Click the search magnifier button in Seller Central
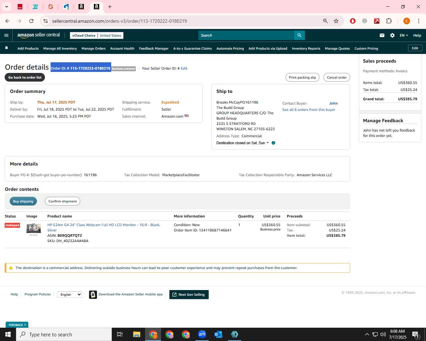Screen dimensions: 426x341 (299, 35)
